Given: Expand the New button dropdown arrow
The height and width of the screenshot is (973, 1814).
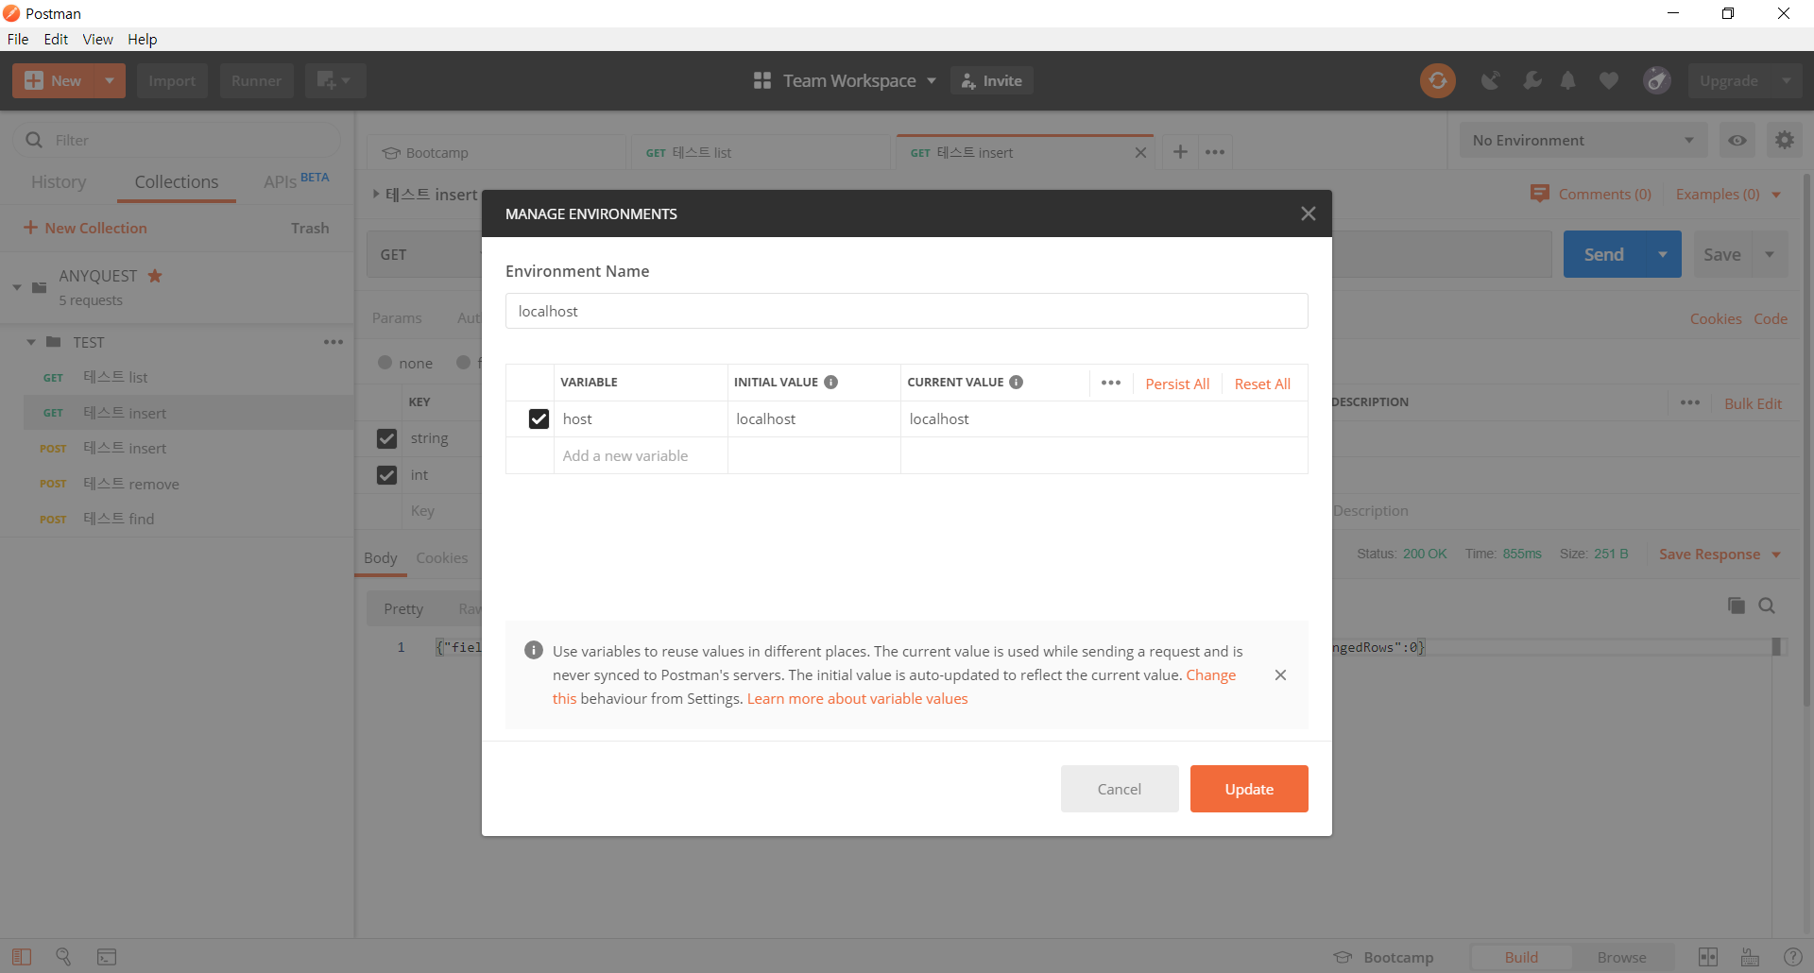Looking at the screenshot, I should click(110, 80).
